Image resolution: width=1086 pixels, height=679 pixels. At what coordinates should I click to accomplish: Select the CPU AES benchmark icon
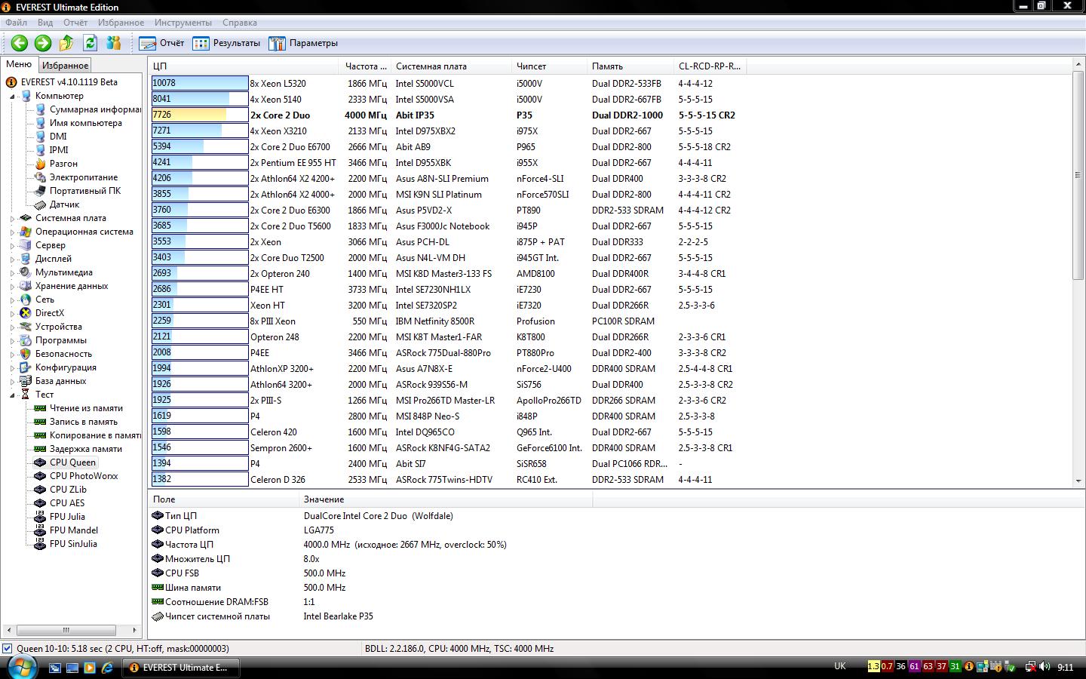40,503
